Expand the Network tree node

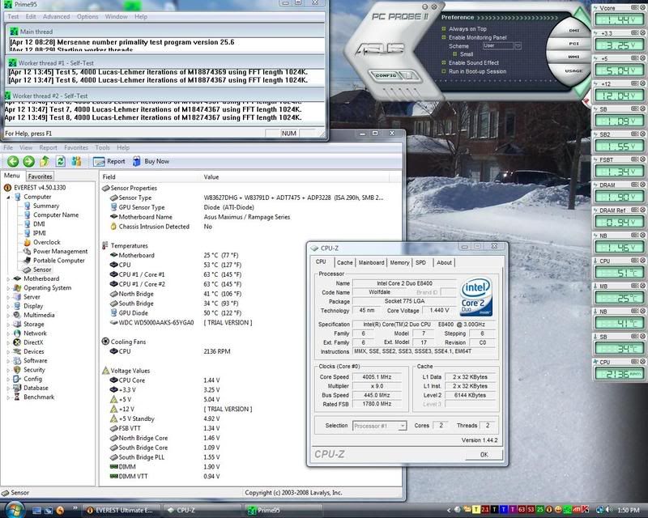[8, 333]
